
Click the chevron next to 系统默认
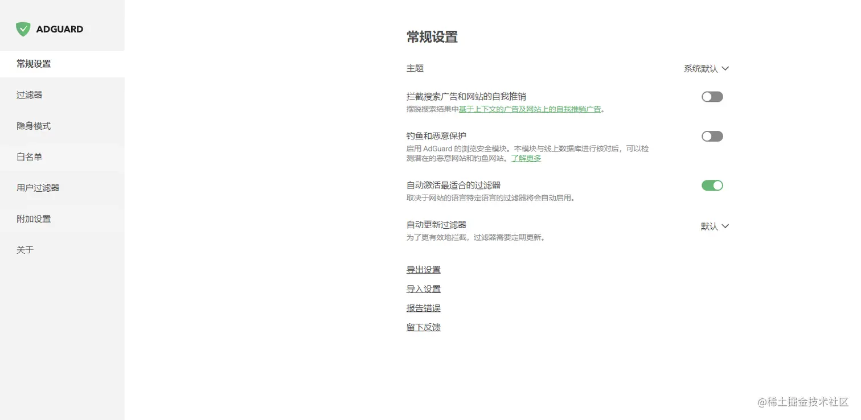(725, 68)
